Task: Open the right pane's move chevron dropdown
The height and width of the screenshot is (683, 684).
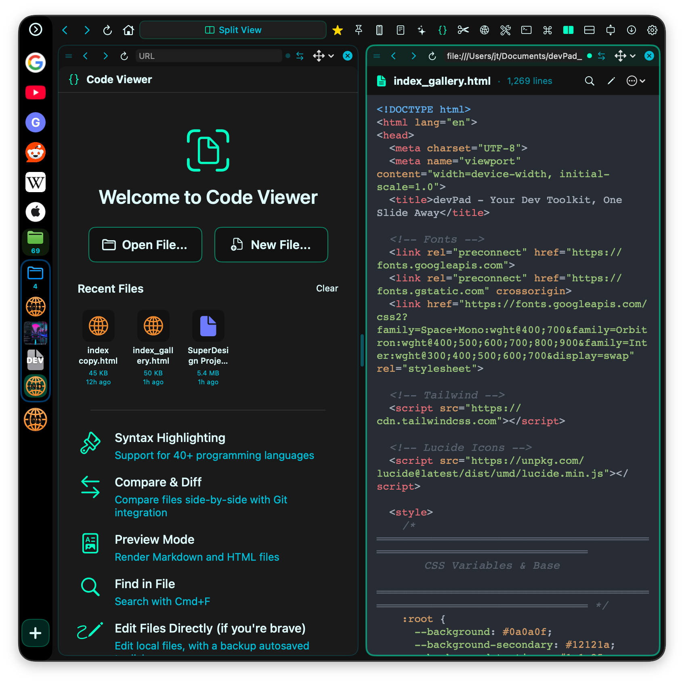Action: pyautogui.click(x=633, y=56)
